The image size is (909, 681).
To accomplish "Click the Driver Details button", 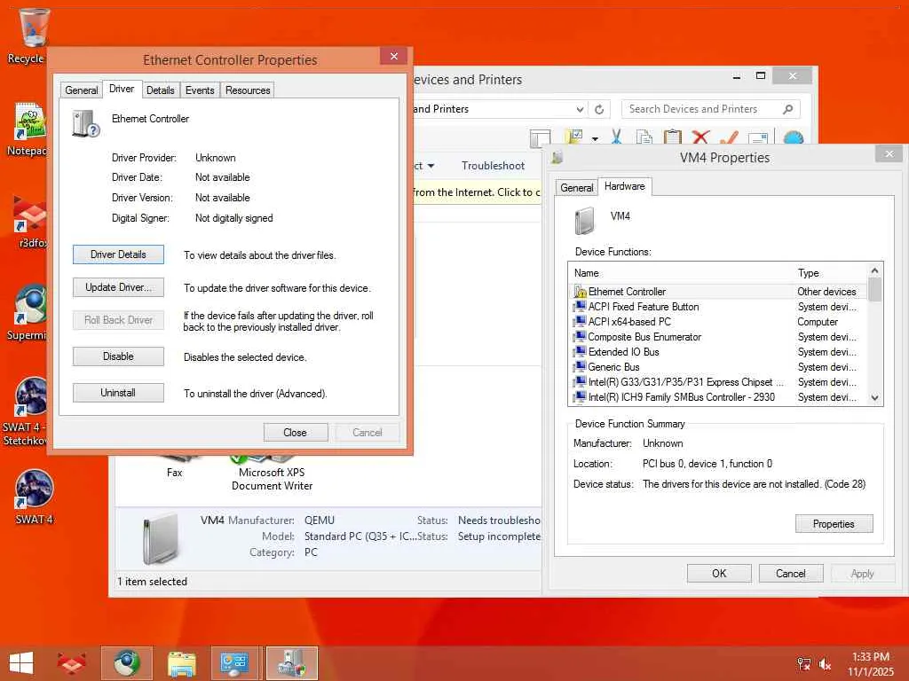I will coord(118,254).
